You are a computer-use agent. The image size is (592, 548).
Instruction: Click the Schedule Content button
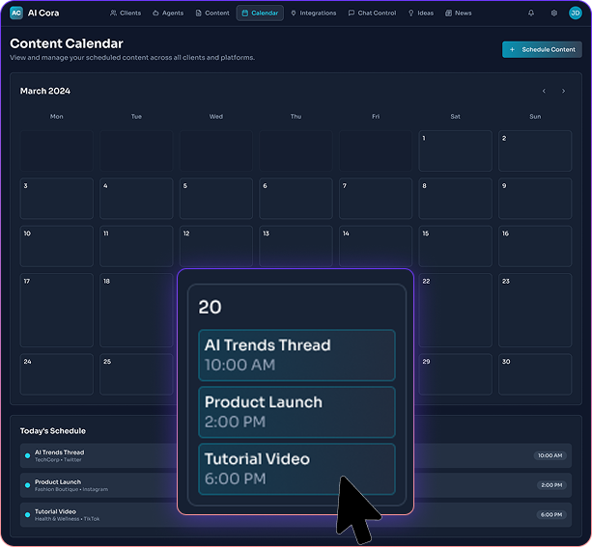tap(542, 49)
